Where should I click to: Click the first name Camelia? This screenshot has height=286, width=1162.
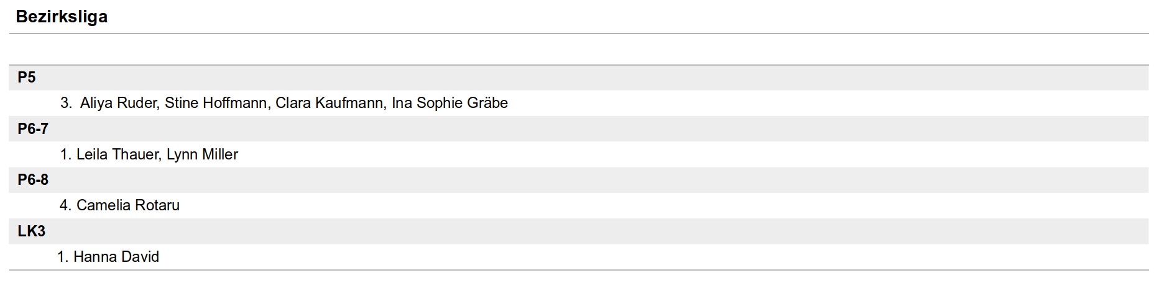[102, 205]
